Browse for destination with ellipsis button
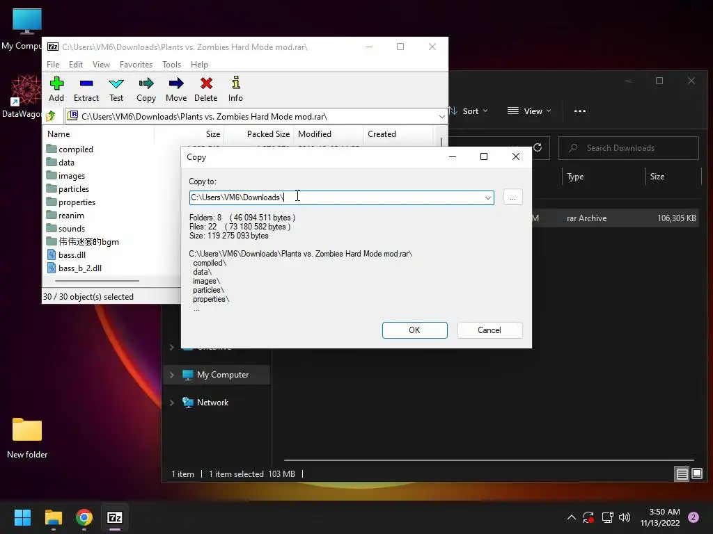Viewport: 713px width, 534px height. (x=513, y=197)
